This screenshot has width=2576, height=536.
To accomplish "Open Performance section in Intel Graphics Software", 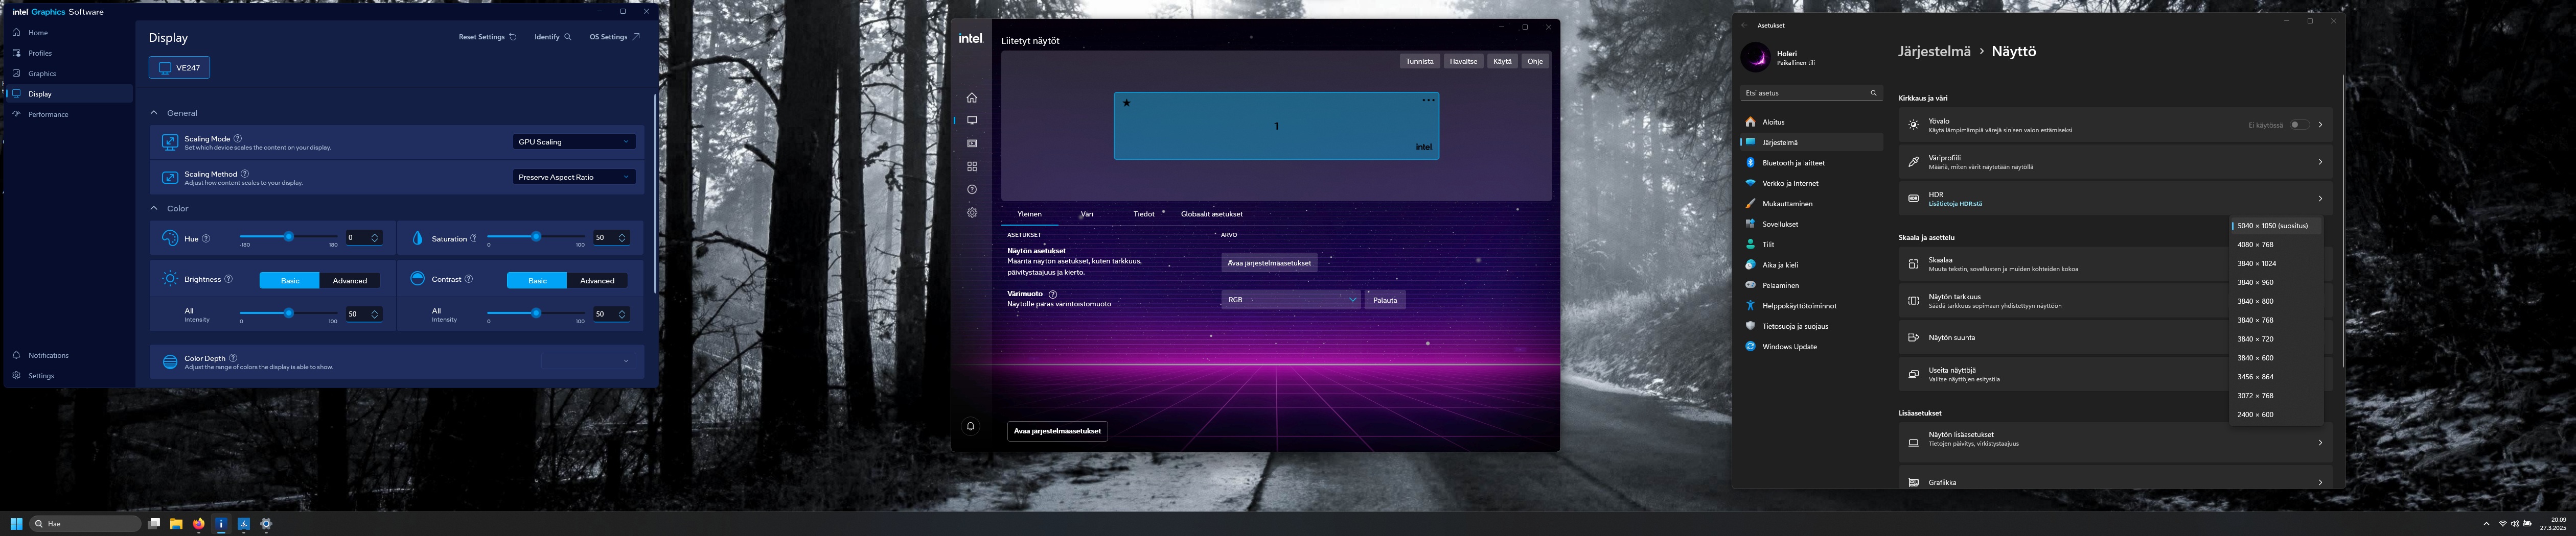I will [48, 115].
